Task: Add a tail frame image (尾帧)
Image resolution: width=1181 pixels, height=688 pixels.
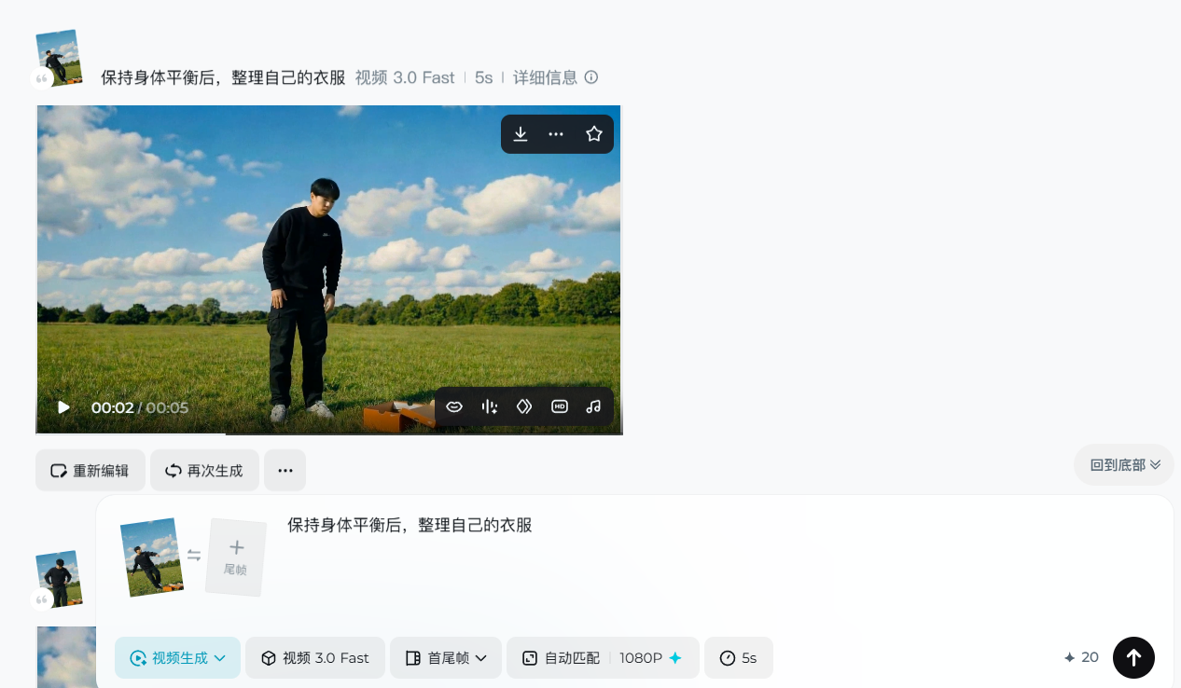Action: [236, 557]
